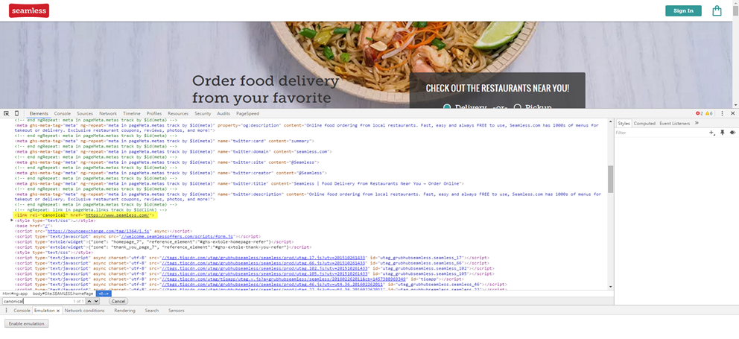This screenshot has height=339, width=739.
Task: Open the Profiles tab
Action: (x=153, y=114)
